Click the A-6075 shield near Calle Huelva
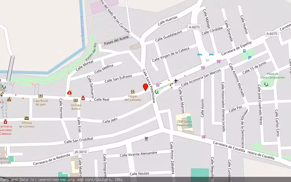 point(272,34)
